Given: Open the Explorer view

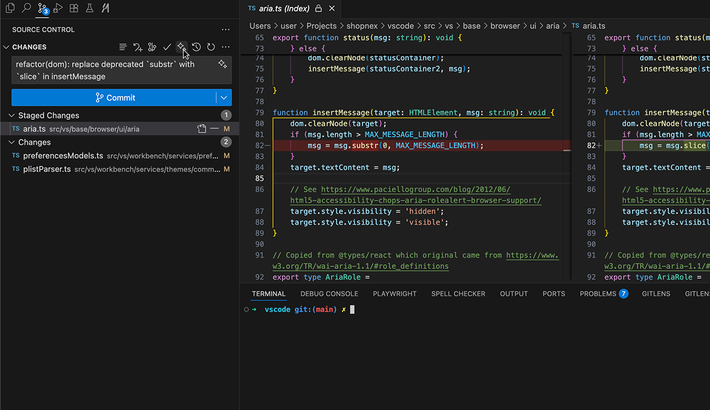Looking at the screenshot, I should click(10, 9).
